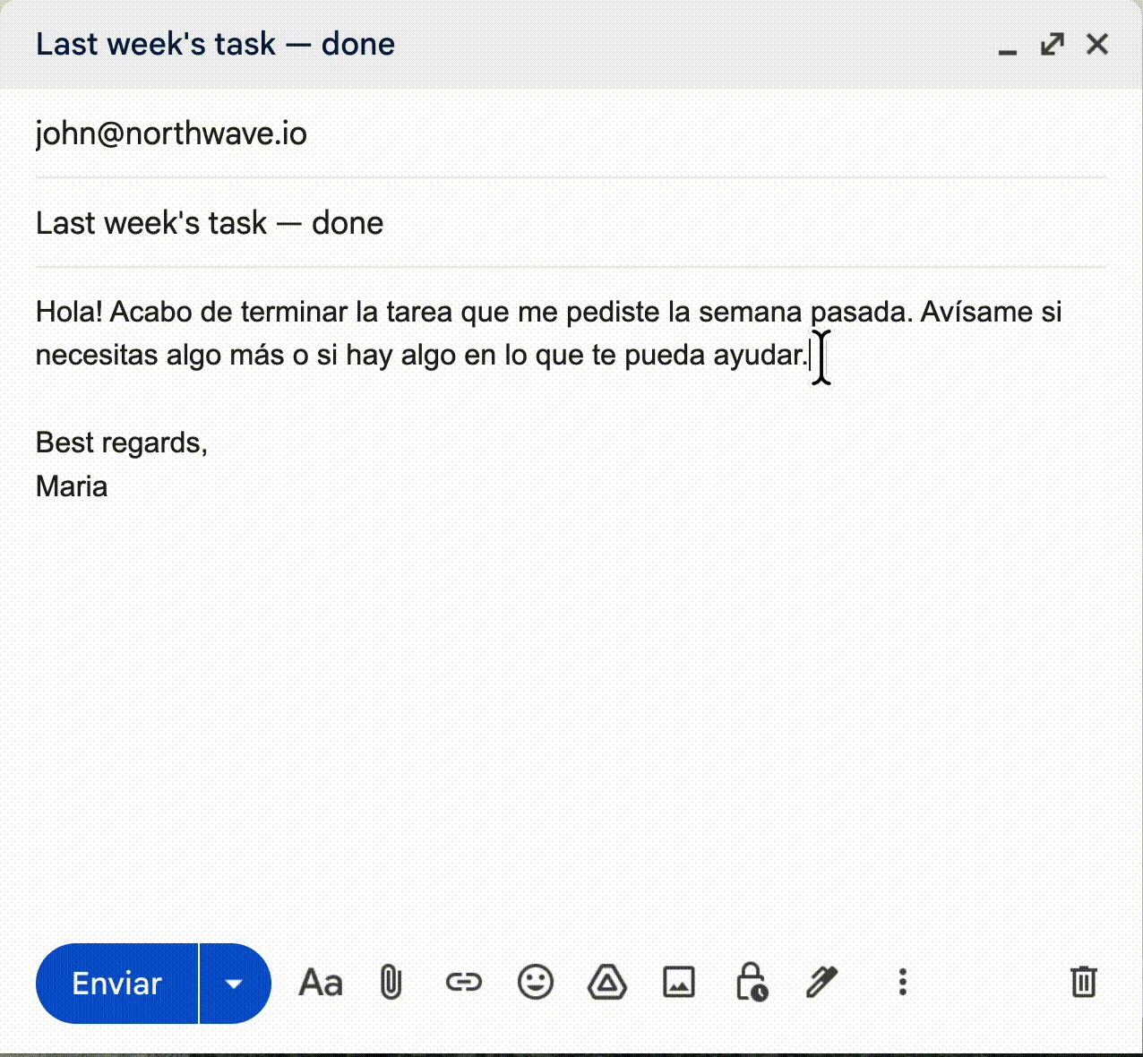Send the email with Enviar button
Screen dimensions: 1143x1057
(116, 984)
